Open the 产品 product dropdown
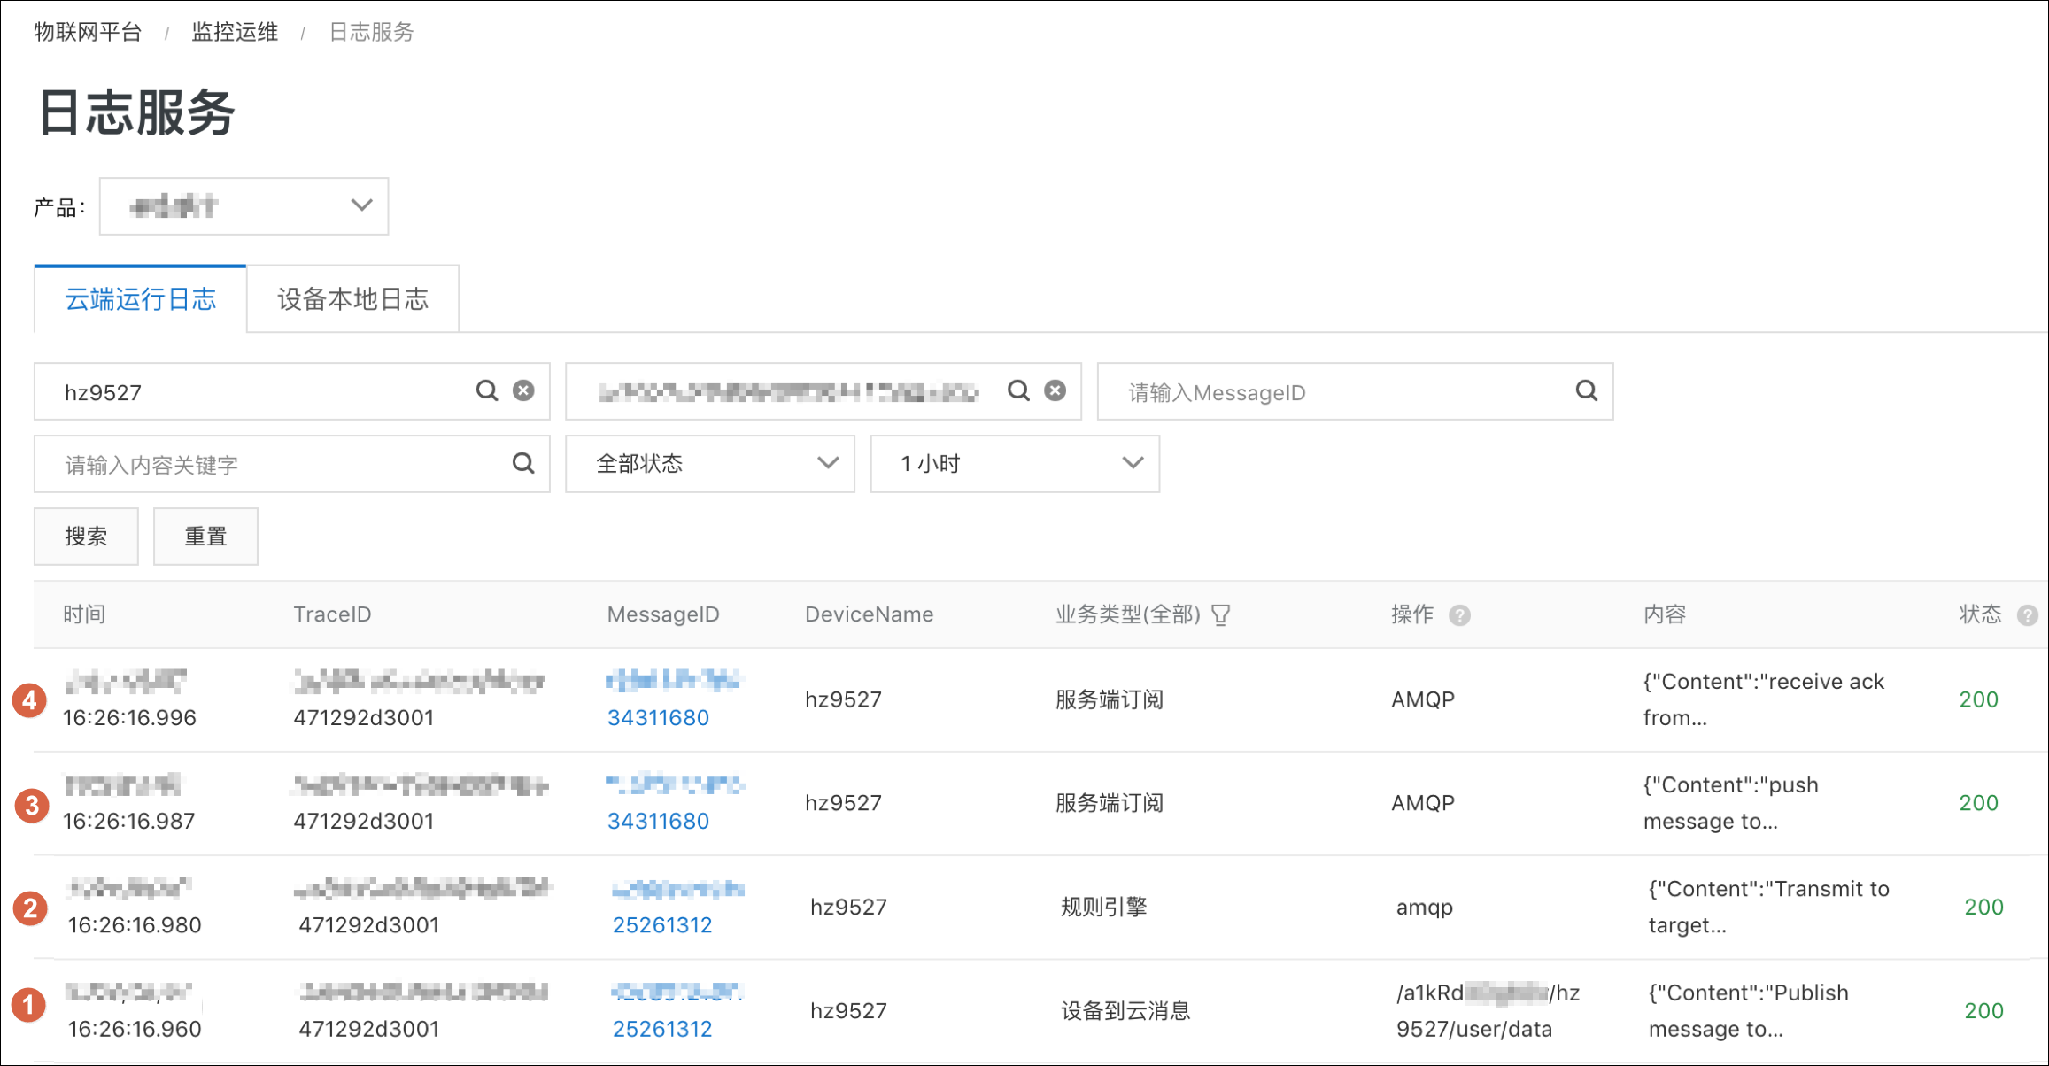The height and width of the screenshot is (1066, 2049). (244, 206)
